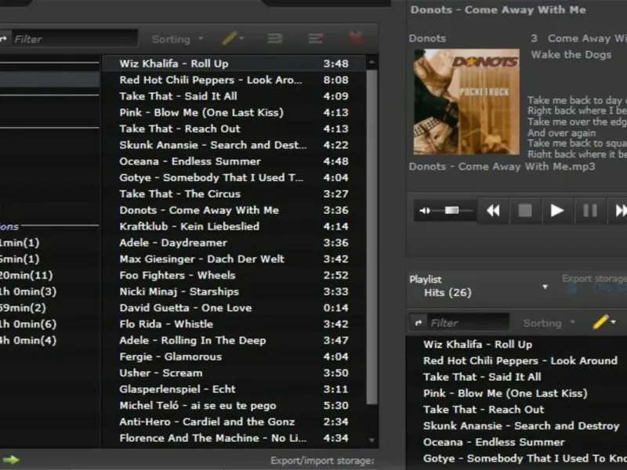This screenshot has height=470, width=627.
Task: Select 'Oceana - Endless Summer' in playlist panel
Action: click(x=494, y=443)
